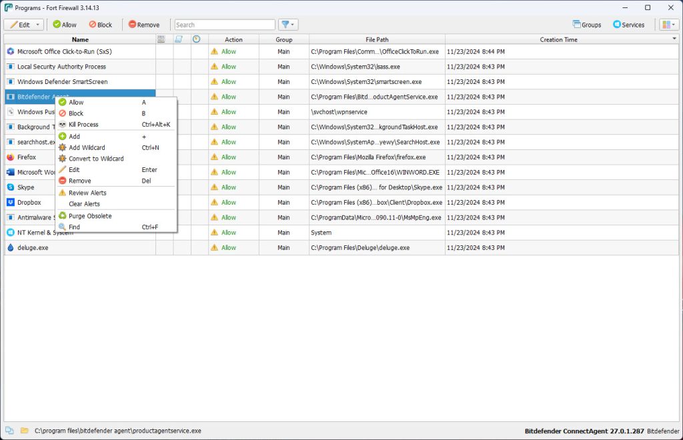Screen dimensions: 683x440
Task: Select Find in the context menu
Action: (x=116, y=227)
